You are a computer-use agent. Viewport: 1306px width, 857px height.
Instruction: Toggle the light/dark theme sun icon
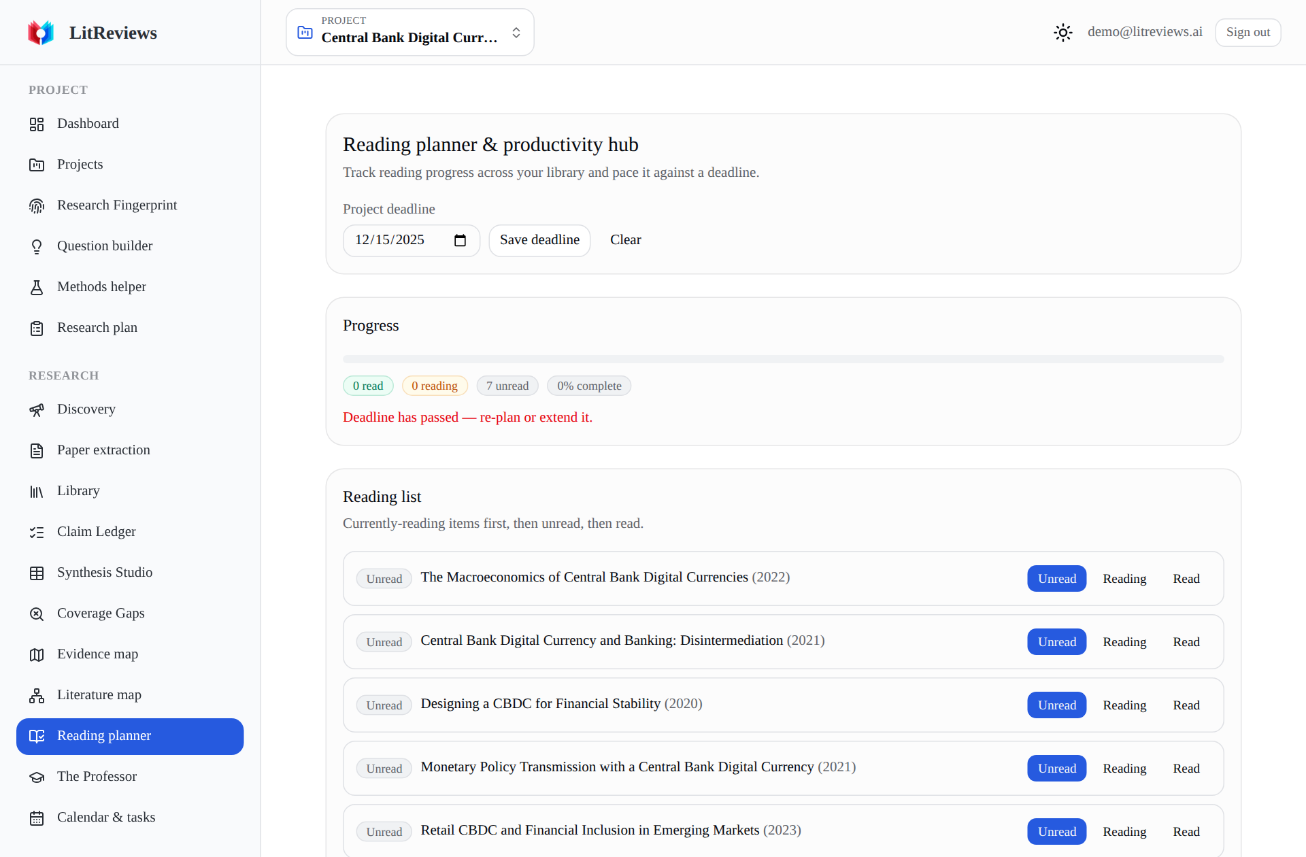coord(1062,32)
